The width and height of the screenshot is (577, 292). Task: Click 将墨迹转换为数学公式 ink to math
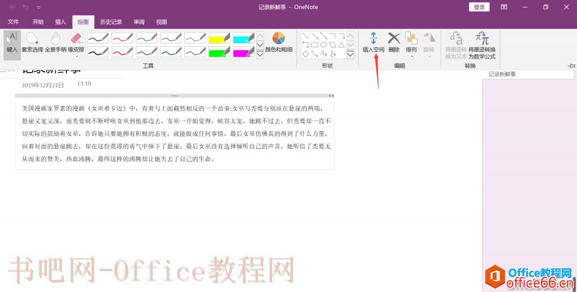click(x=482, y=45)
